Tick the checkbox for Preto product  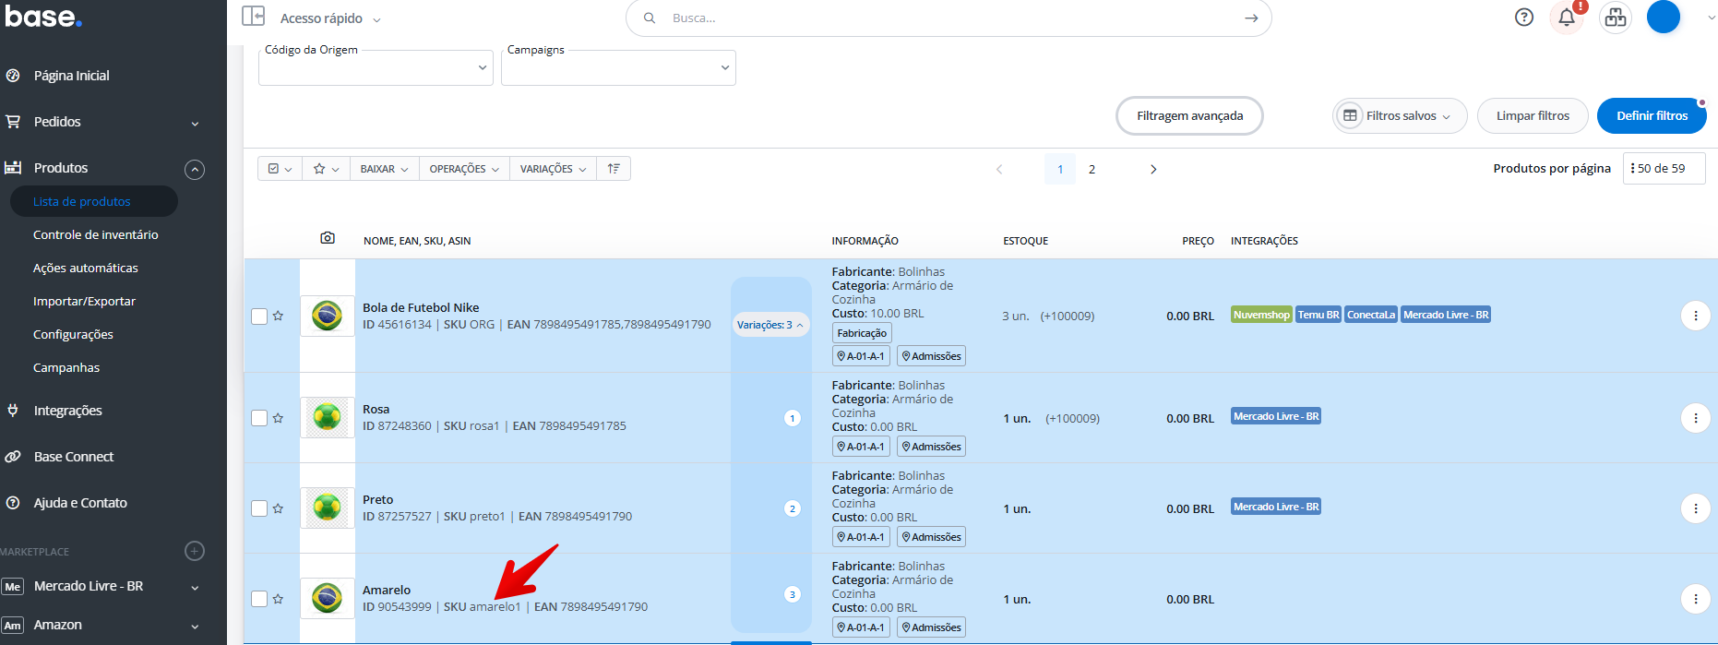[x=259, y=508]
